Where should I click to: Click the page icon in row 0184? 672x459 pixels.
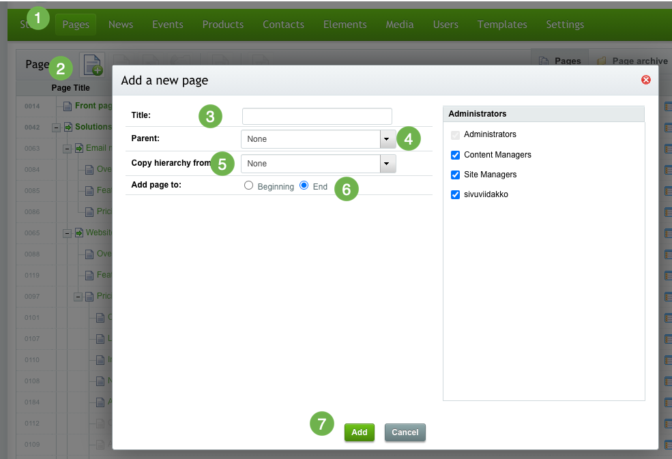(x=100, y=402)
